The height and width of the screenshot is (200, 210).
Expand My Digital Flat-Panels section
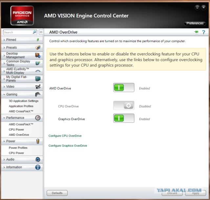point(22,79)
